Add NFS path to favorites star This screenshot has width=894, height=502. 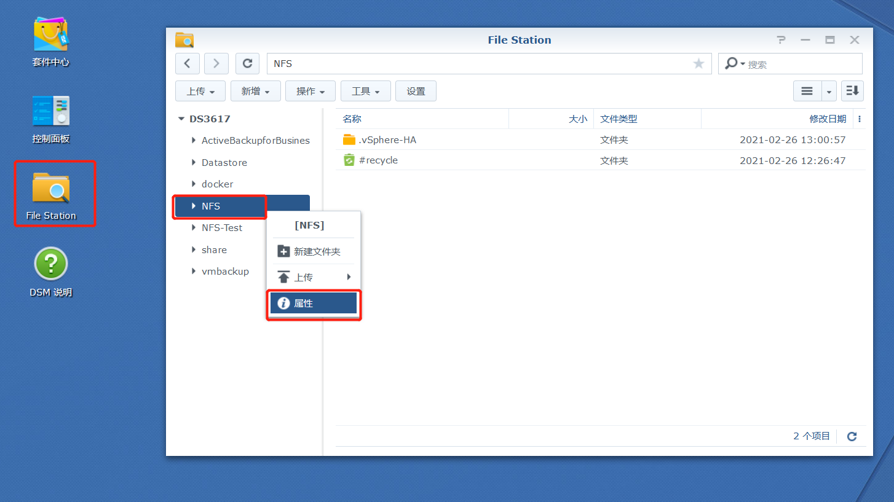698,63
